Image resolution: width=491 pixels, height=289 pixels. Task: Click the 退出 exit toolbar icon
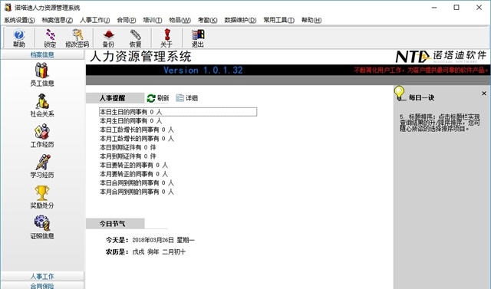point(198,38)
